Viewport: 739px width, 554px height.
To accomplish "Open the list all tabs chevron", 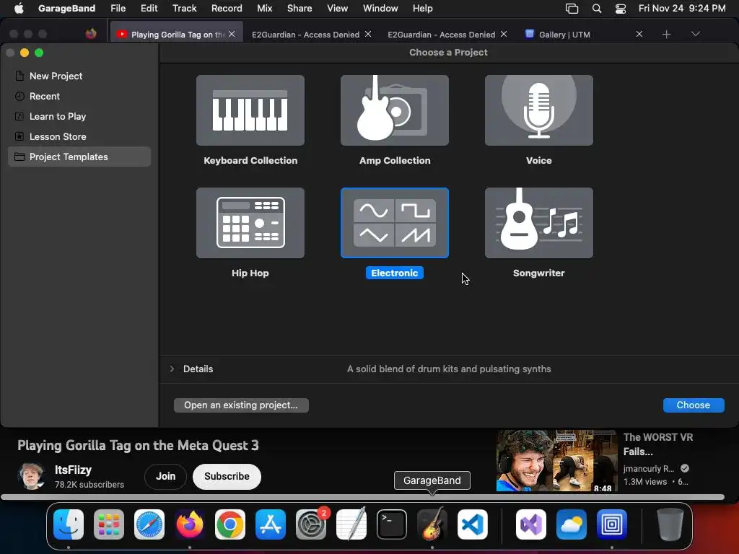I will 695,34.
